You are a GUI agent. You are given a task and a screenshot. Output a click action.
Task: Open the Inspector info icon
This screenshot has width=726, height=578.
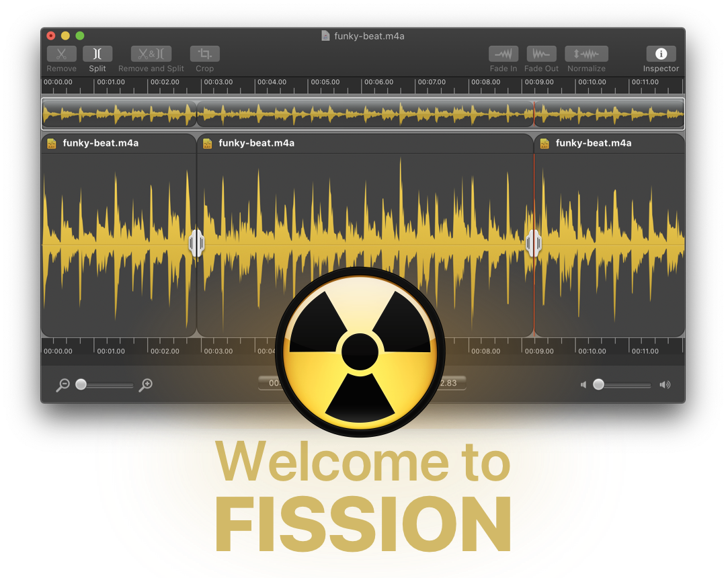[x=661, y=54]
